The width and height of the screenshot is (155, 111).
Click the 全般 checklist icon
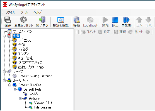click(x=9, y=36)
